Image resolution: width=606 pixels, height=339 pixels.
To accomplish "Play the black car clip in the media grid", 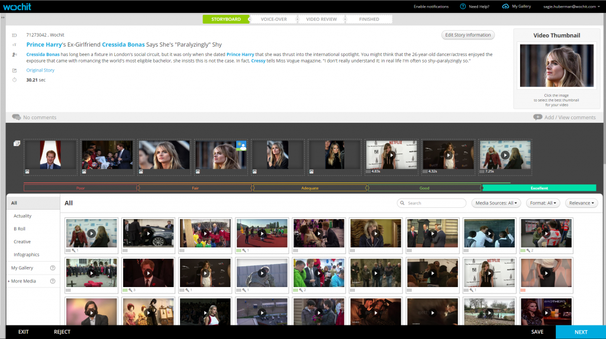I will [149, 233].
